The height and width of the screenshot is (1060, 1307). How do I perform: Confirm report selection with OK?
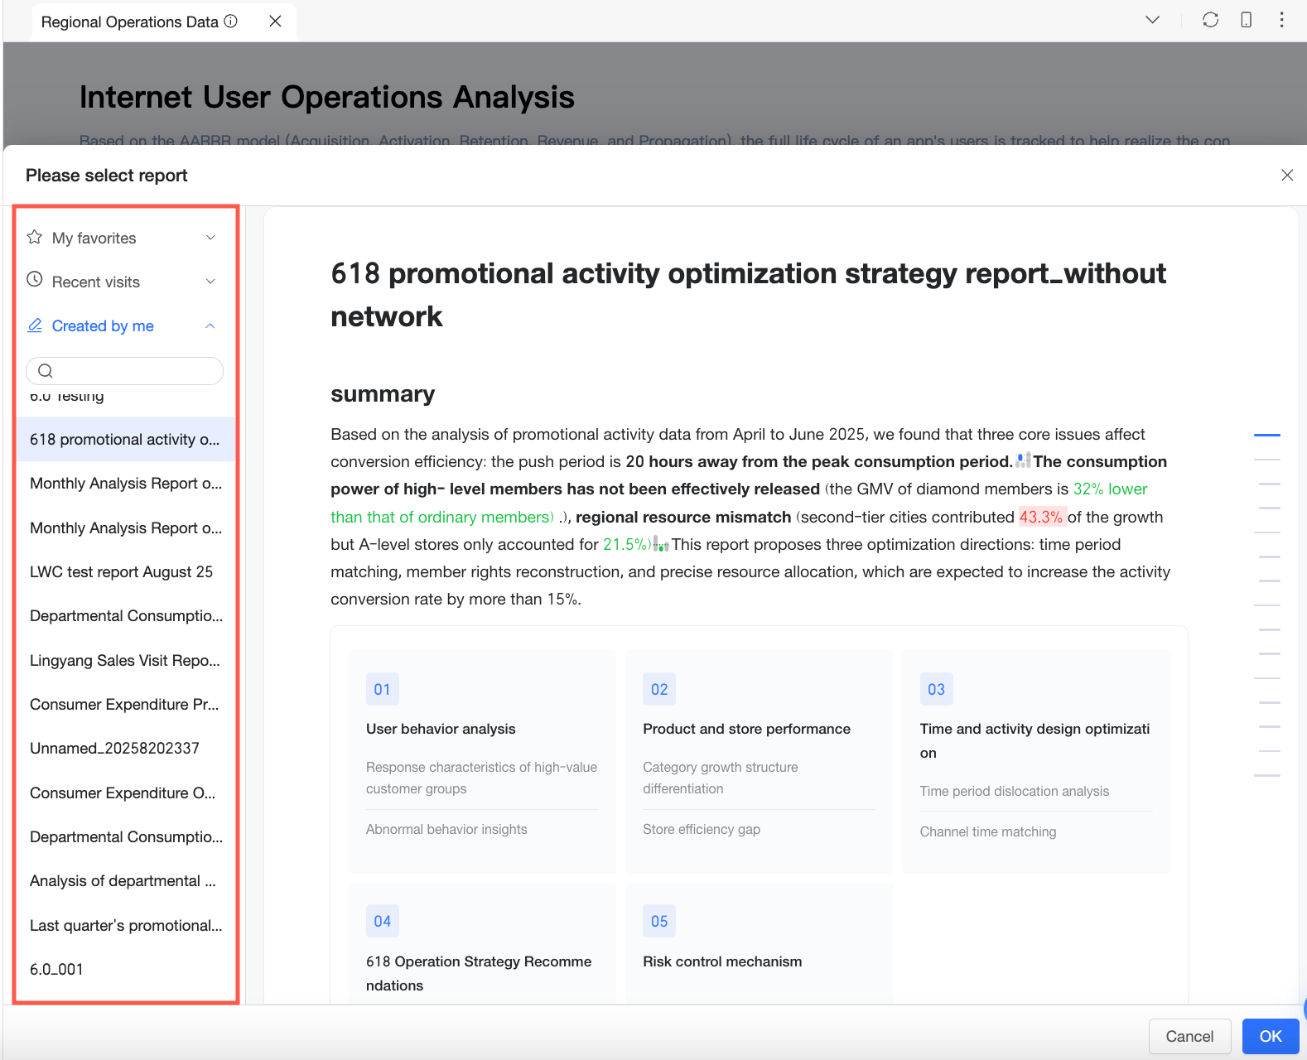point(1271,1036)
